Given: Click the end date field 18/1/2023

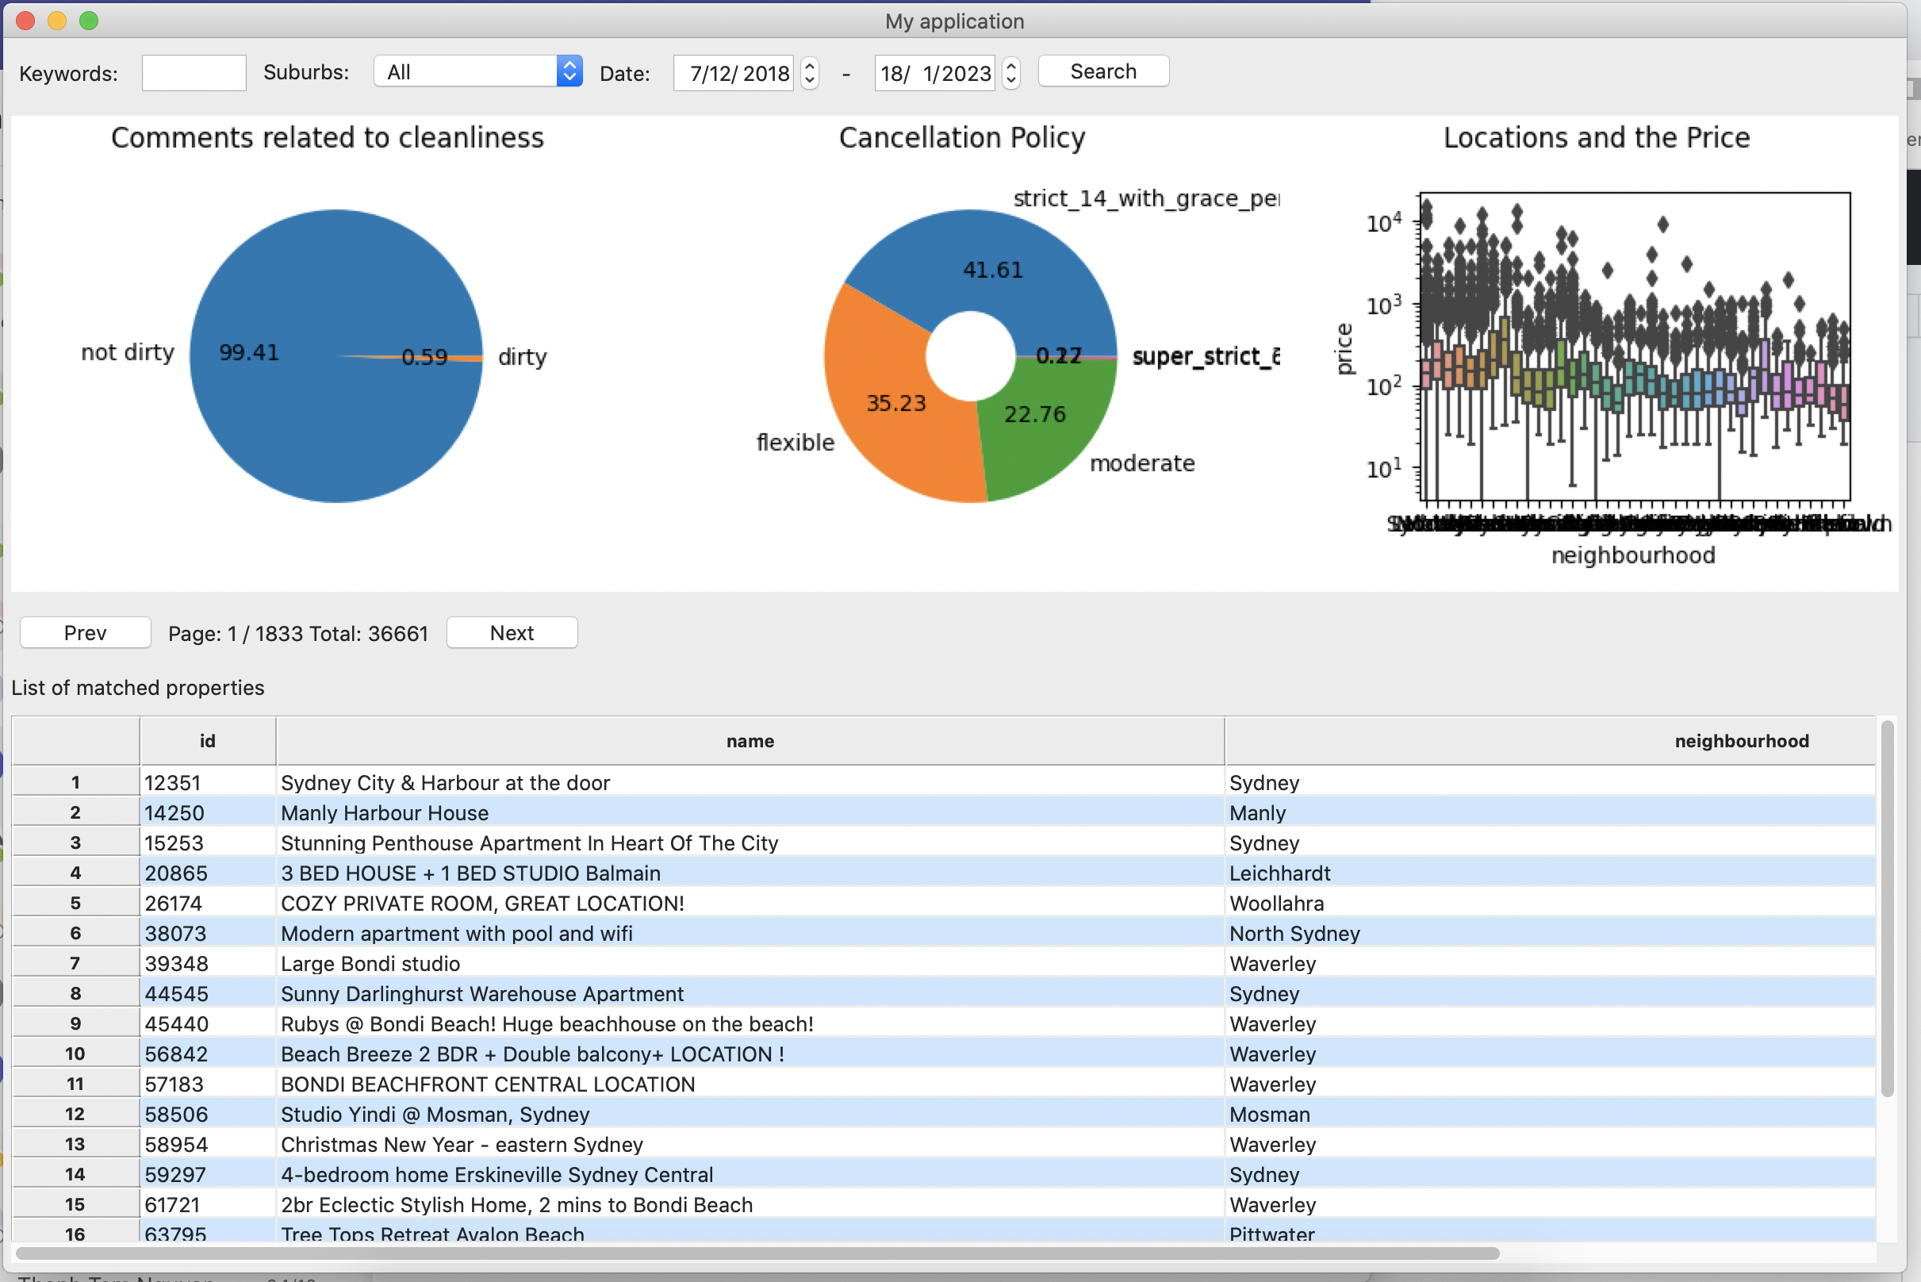Looking at the screenshot, I should tap(934, 73).
